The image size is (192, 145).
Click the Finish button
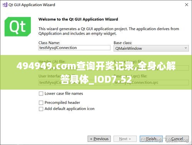[151, 139]
